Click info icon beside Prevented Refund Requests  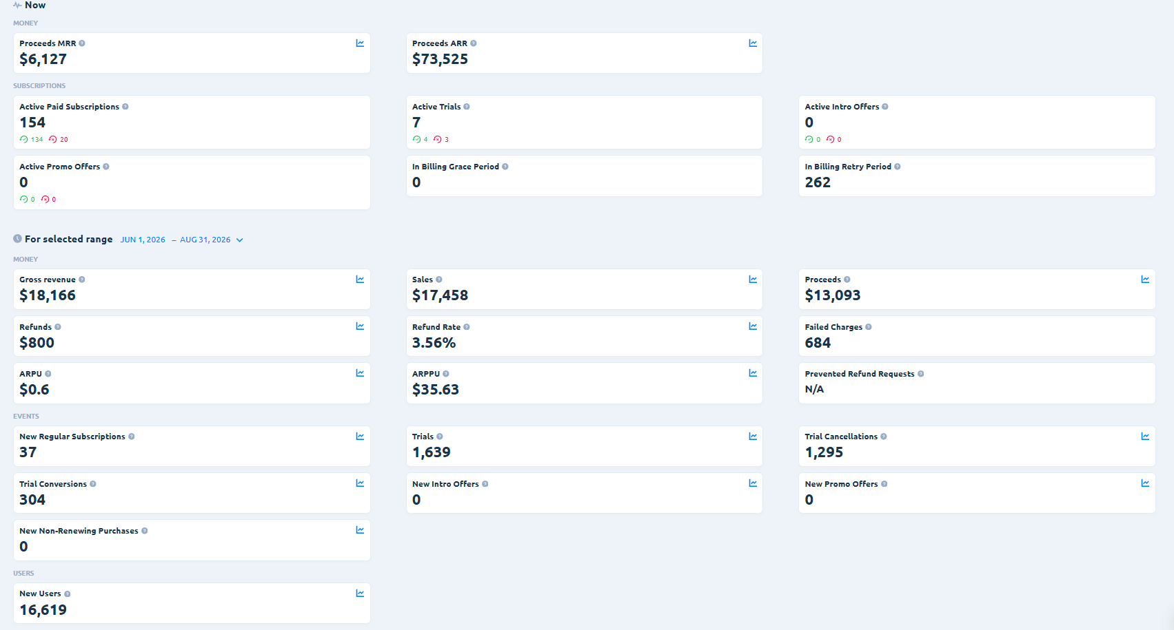point(921,374)
